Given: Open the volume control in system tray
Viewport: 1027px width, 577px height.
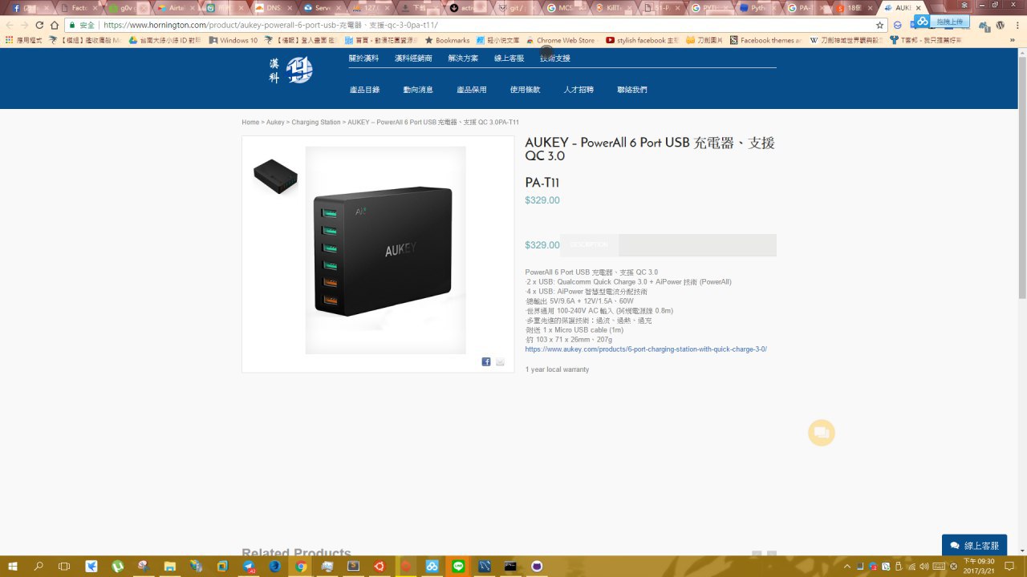Looking at the screenshot, I should click(x=926, y=566).
